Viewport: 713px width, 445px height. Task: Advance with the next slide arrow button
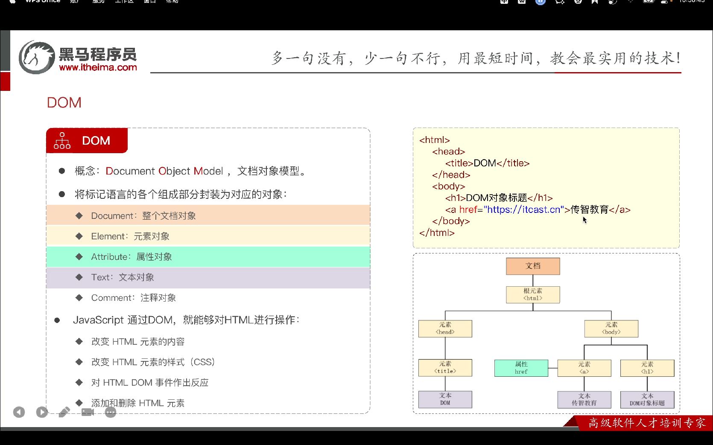coord(42,412)
